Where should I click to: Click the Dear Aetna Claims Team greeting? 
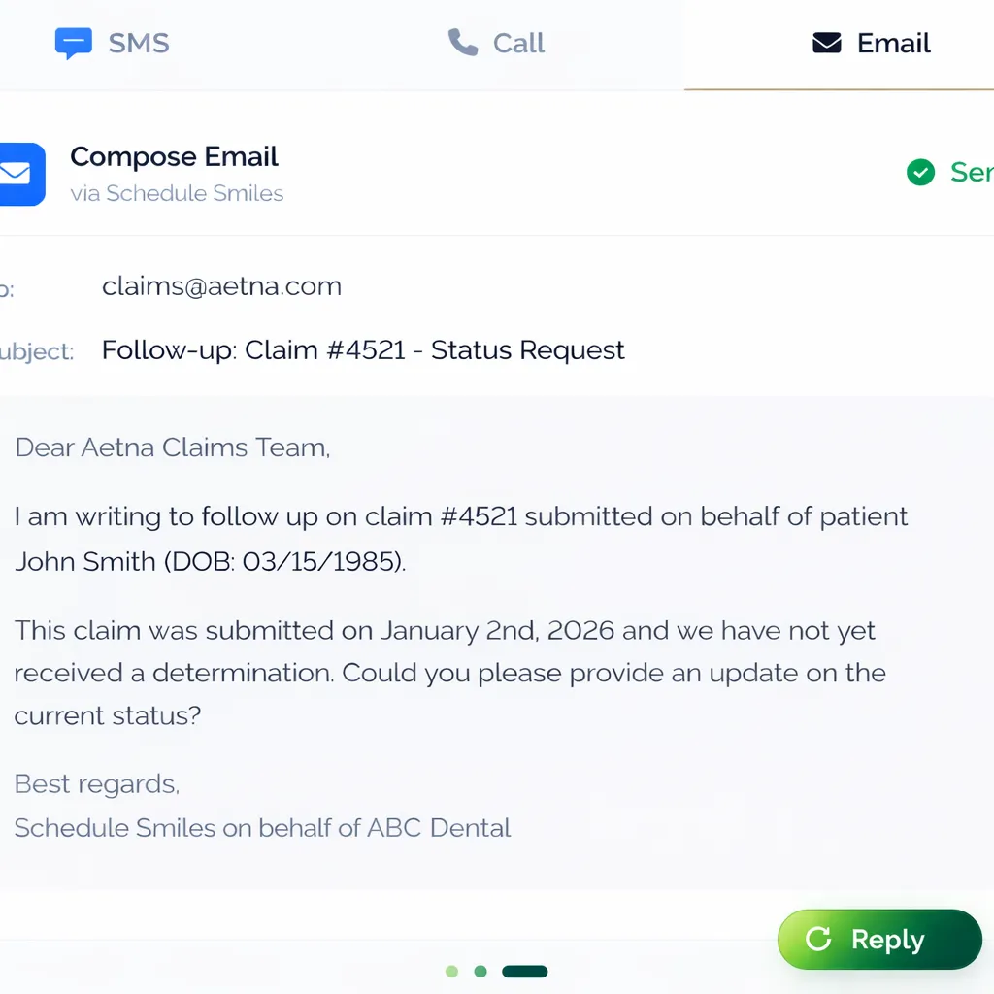coord(173,447)
